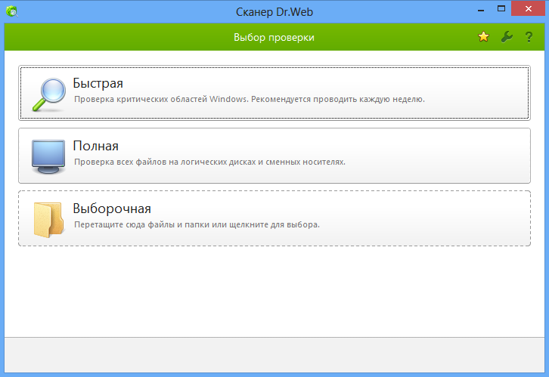Choose the Выборочная scan option
This screenshot has height=377, width=549.
coord(274,218)
